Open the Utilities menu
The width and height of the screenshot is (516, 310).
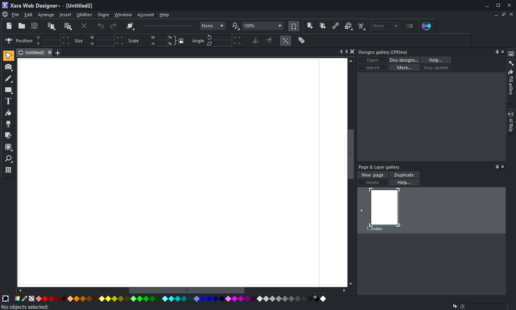coord(84,15)
